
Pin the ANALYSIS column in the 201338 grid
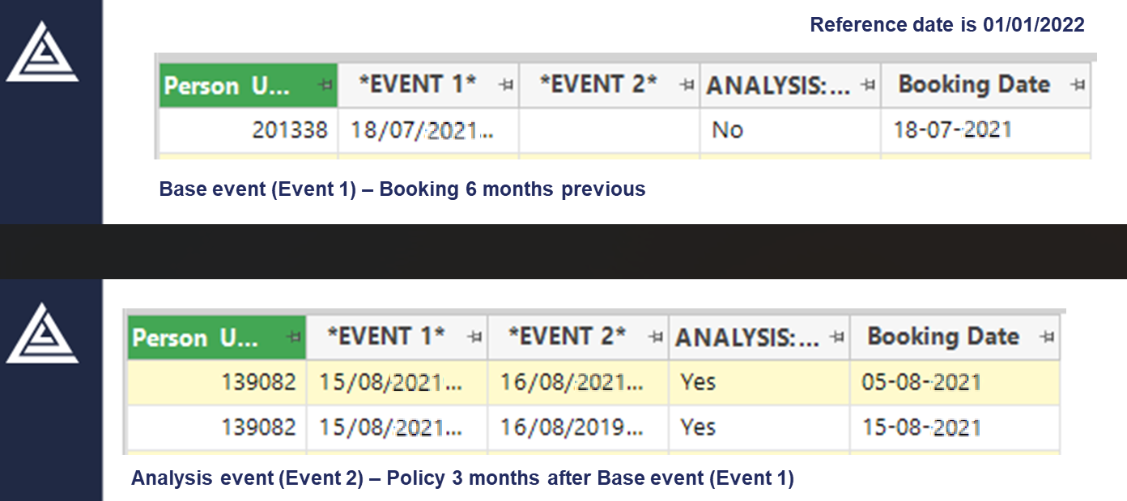[x=868, y=85]
